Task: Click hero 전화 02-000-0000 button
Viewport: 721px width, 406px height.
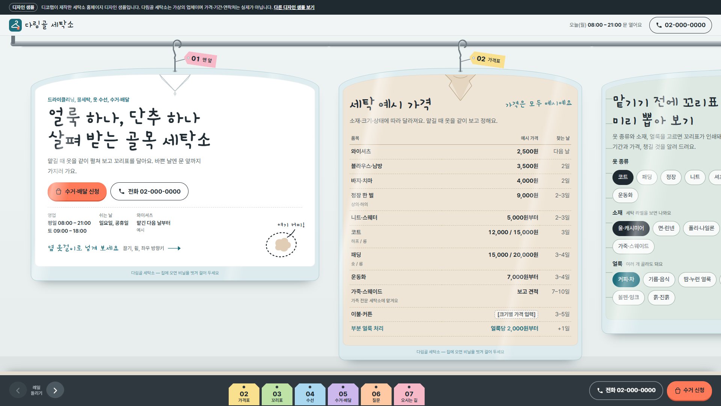Action: pyautogui.click(x=149, y=192)
